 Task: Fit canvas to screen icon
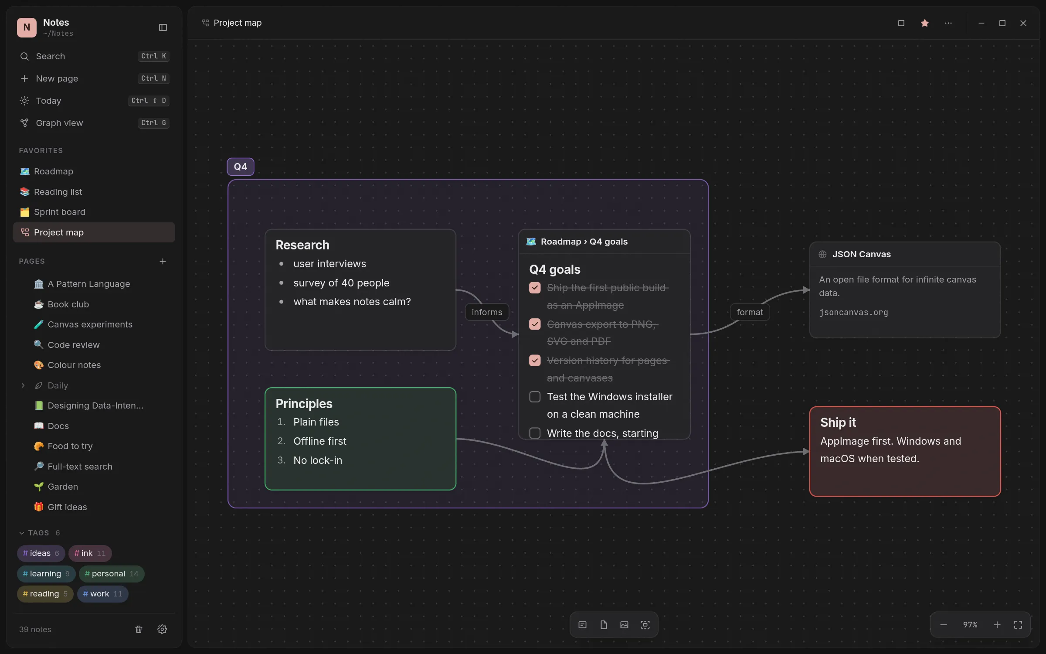[1018, 625]
